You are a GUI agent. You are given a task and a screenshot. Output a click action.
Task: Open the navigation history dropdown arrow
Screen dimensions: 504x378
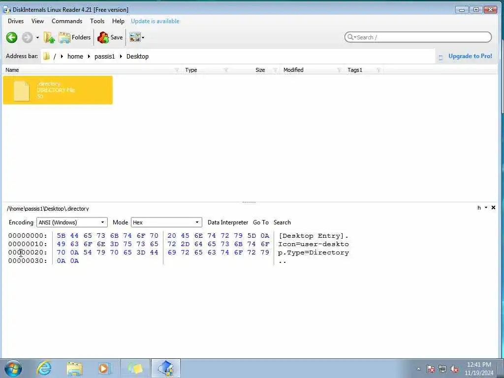click(37, 37)
